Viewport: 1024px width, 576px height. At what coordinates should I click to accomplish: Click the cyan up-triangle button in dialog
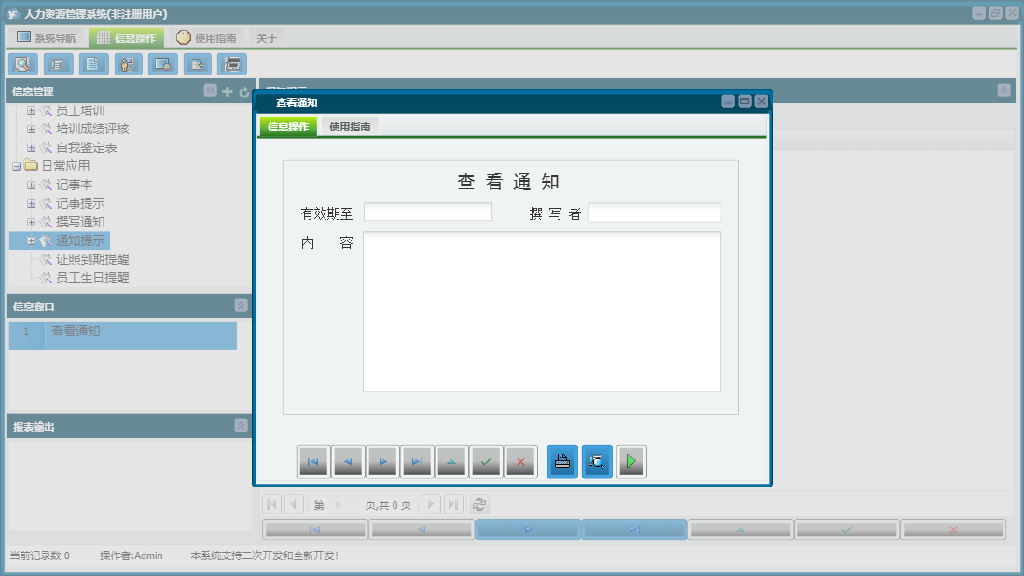coord(452,462)
